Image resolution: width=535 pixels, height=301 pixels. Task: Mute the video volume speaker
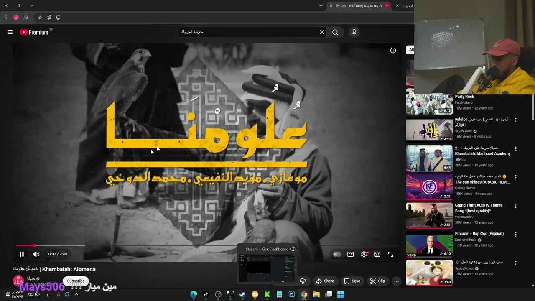(36, 254)
